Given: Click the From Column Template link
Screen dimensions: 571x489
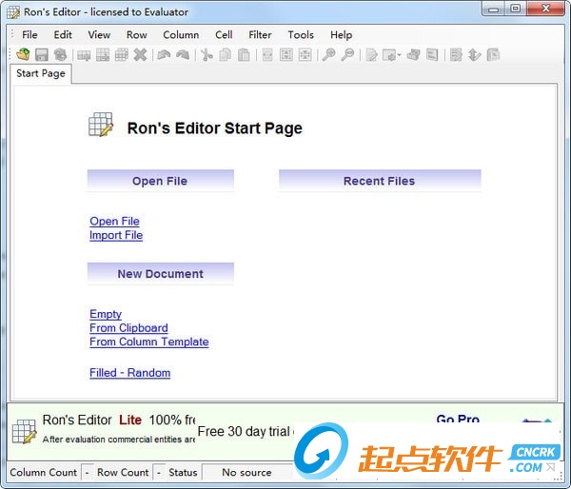Looking at the screenshot, I should (x=149, y=342).
